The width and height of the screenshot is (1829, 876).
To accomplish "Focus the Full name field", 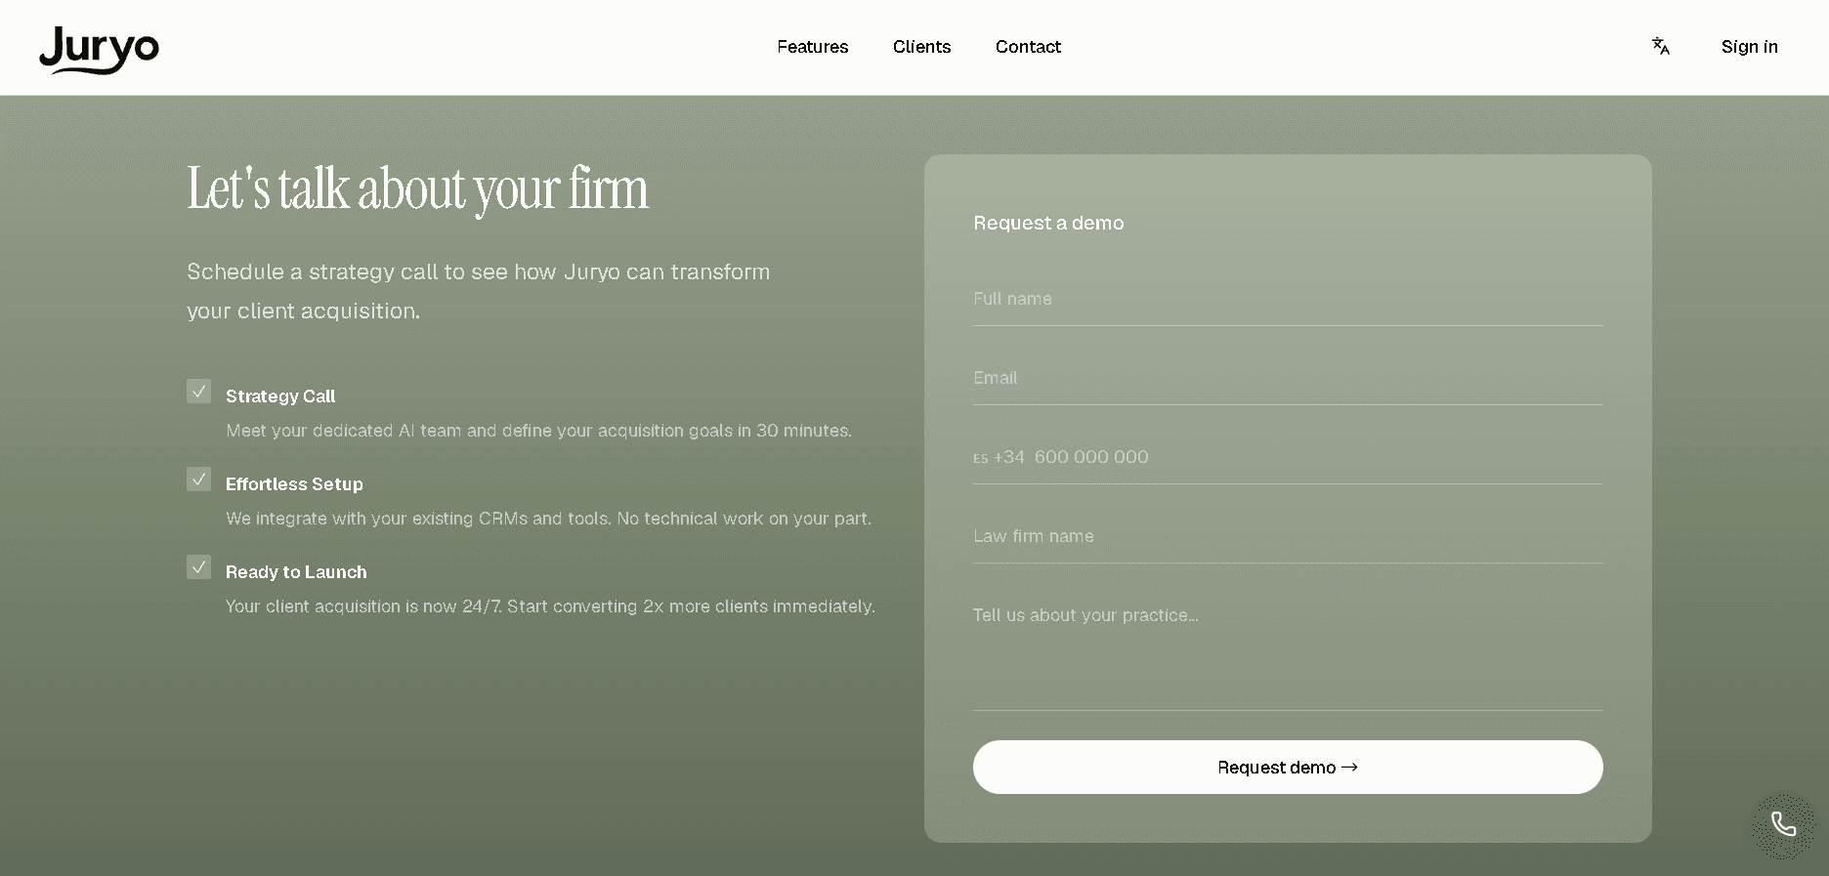I will [x=1288, y=299].
